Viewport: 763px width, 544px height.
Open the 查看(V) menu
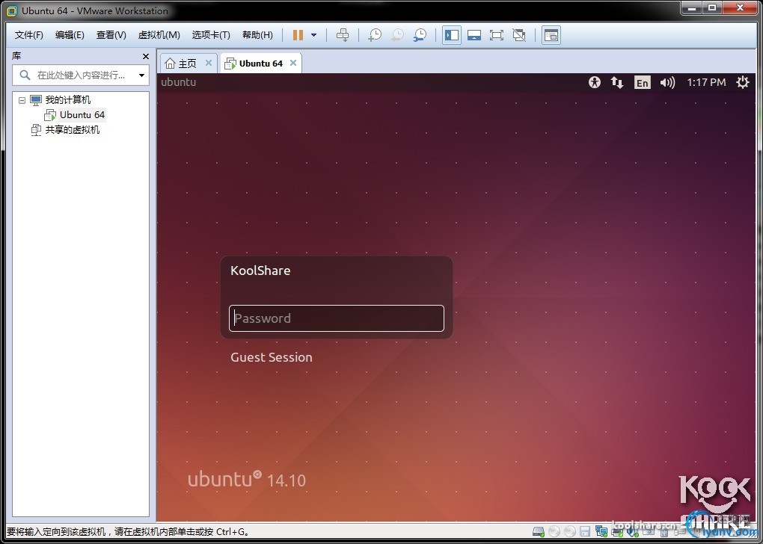click(111, 35)
